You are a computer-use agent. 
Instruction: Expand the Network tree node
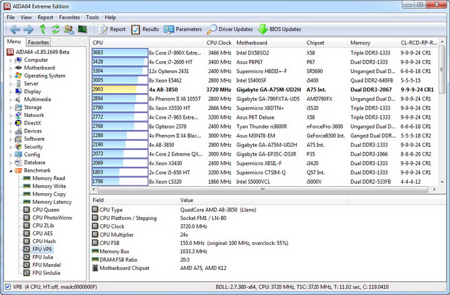(11, 116)
